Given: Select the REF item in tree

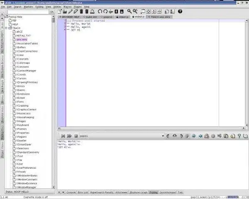Looking at the screenshot, I should pos(14,20).
